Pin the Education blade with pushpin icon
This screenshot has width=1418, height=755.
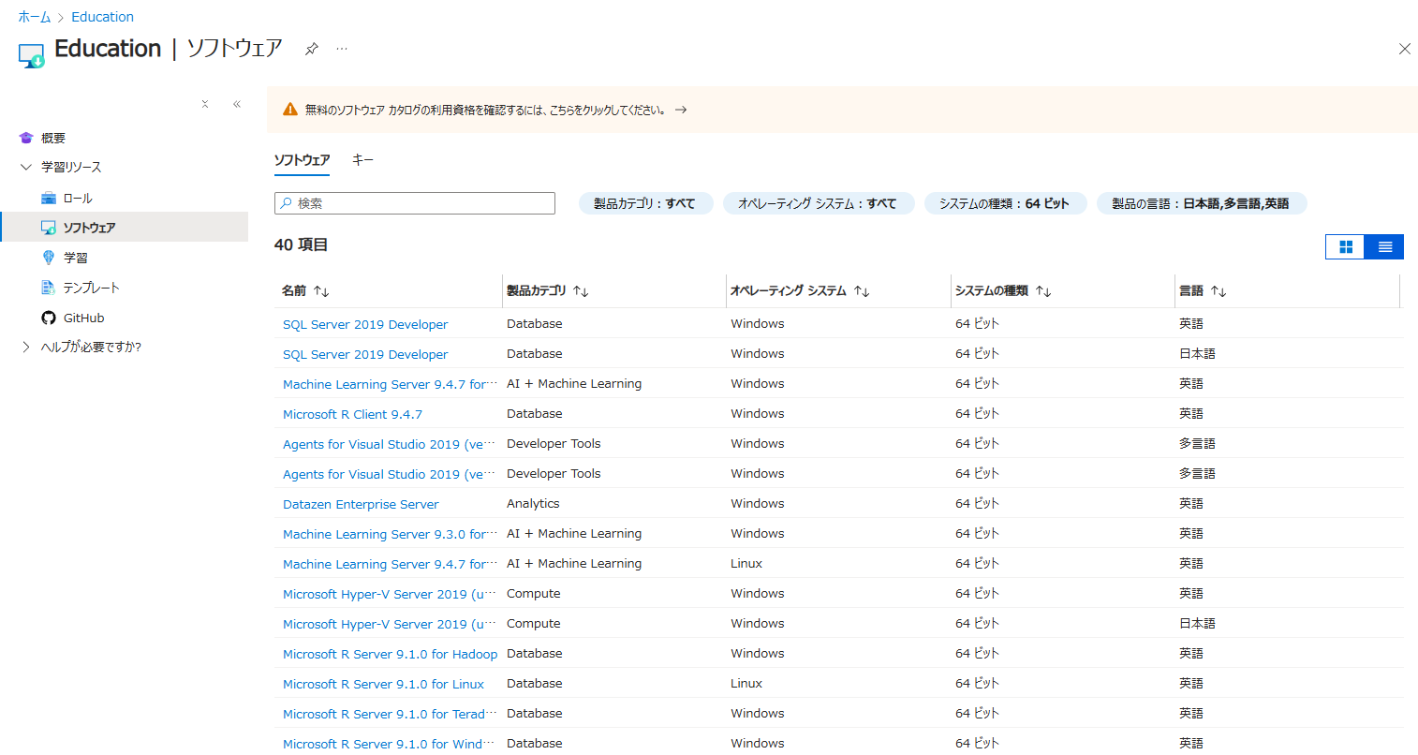[x=312, y=49]
